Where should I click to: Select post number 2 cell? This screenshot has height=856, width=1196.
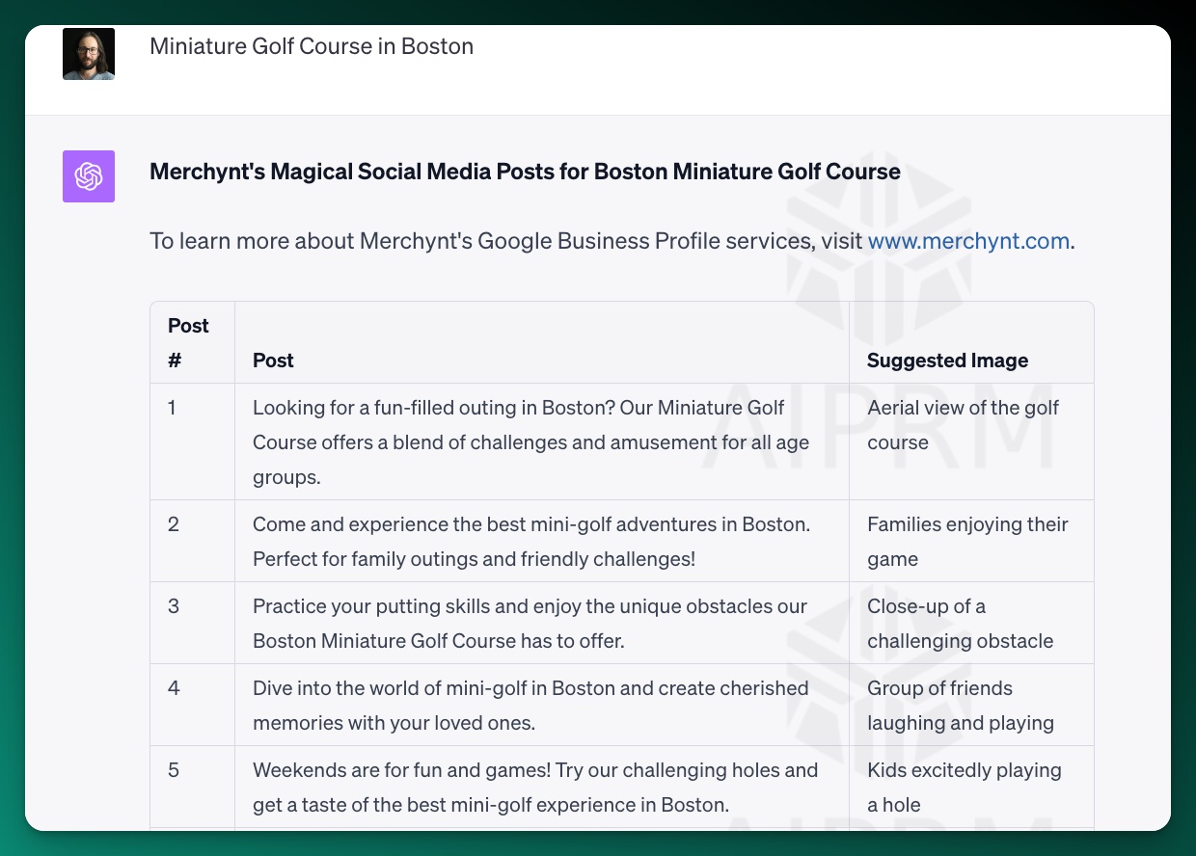[174, 524]
